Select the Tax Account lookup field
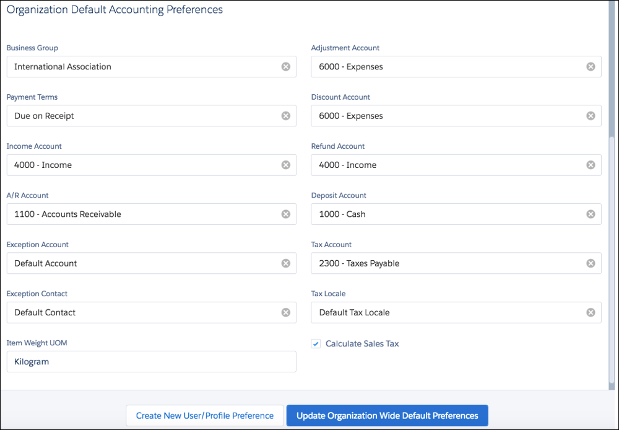The height and width of the screenshot is (430, 619). coord(456,263)
